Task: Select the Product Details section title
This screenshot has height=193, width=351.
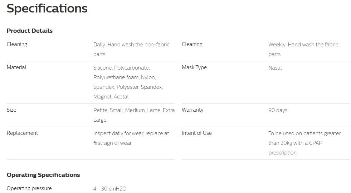Action: pos(30,31)
